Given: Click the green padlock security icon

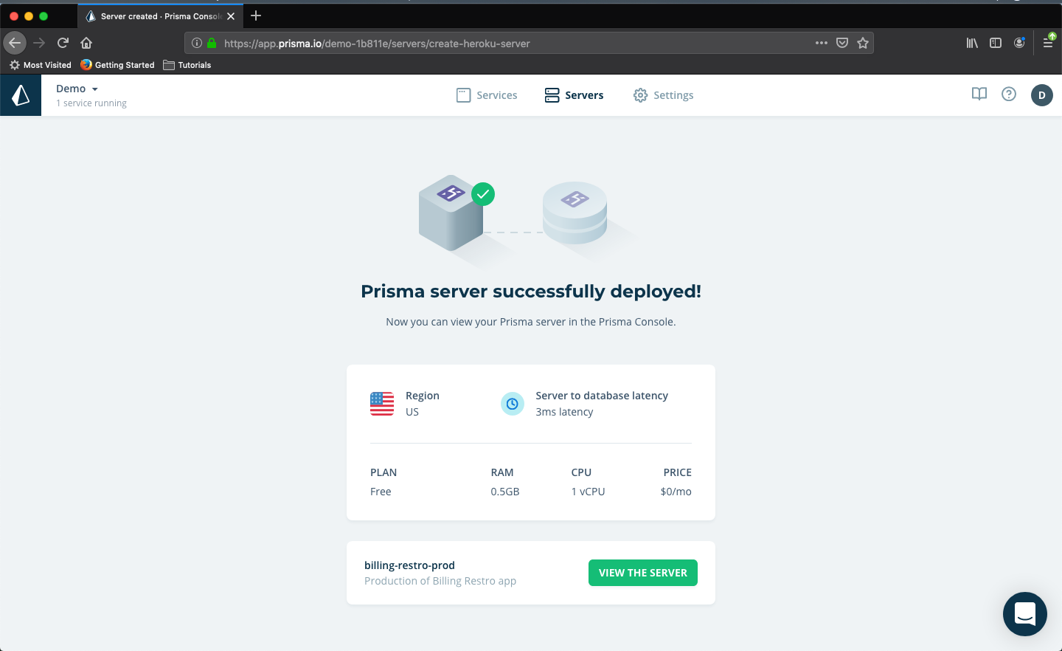Looking at the screenshot, I should click(x=212, y=43).
